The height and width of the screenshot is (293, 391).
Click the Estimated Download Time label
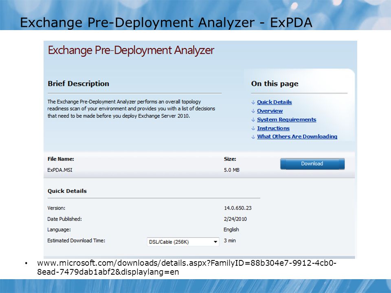click(x=76, y=241)
